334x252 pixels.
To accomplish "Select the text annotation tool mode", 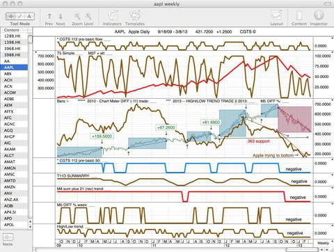I will click(29, 16).
